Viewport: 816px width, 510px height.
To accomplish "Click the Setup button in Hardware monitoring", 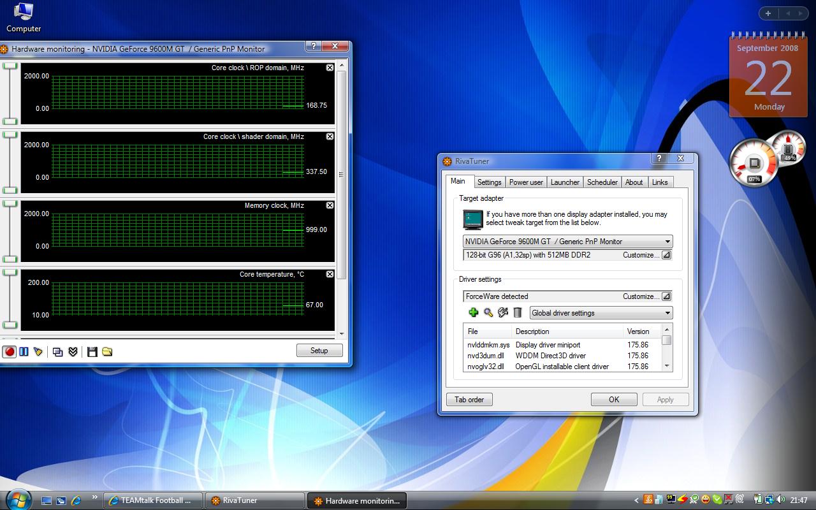I will [x=319, y=351].
